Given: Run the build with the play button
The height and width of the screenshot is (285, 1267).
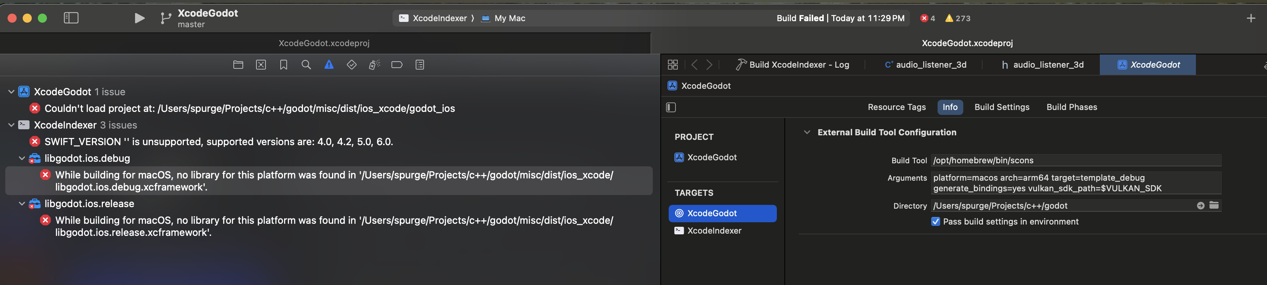Looking at the screenshot, I should click(140, 18).
